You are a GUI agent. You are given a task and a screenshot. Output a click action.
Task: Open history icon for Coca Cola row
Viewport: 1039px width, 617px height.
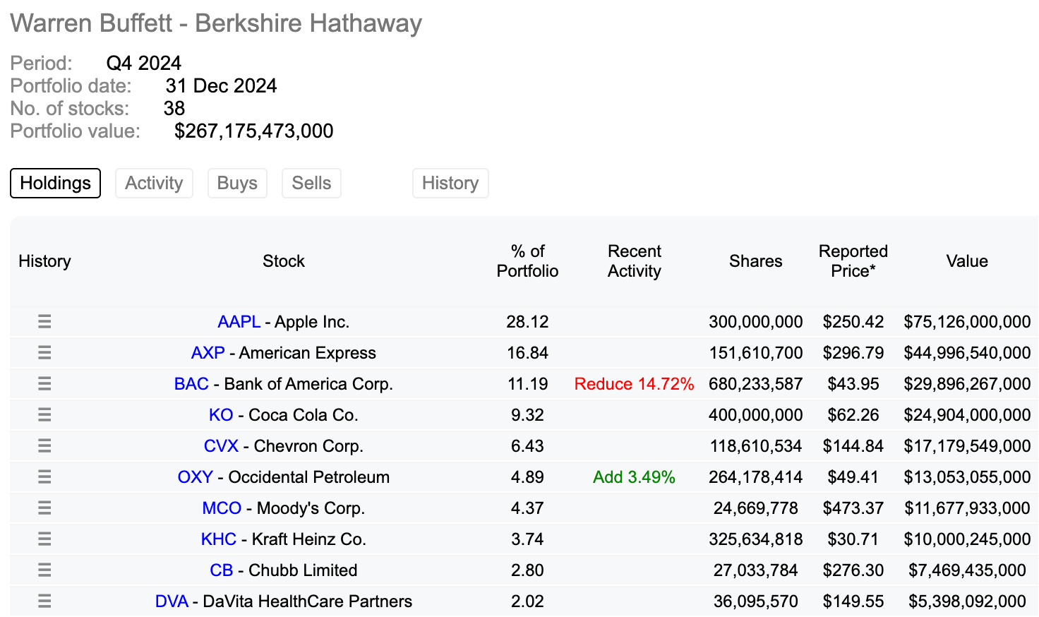click(44, 415)
